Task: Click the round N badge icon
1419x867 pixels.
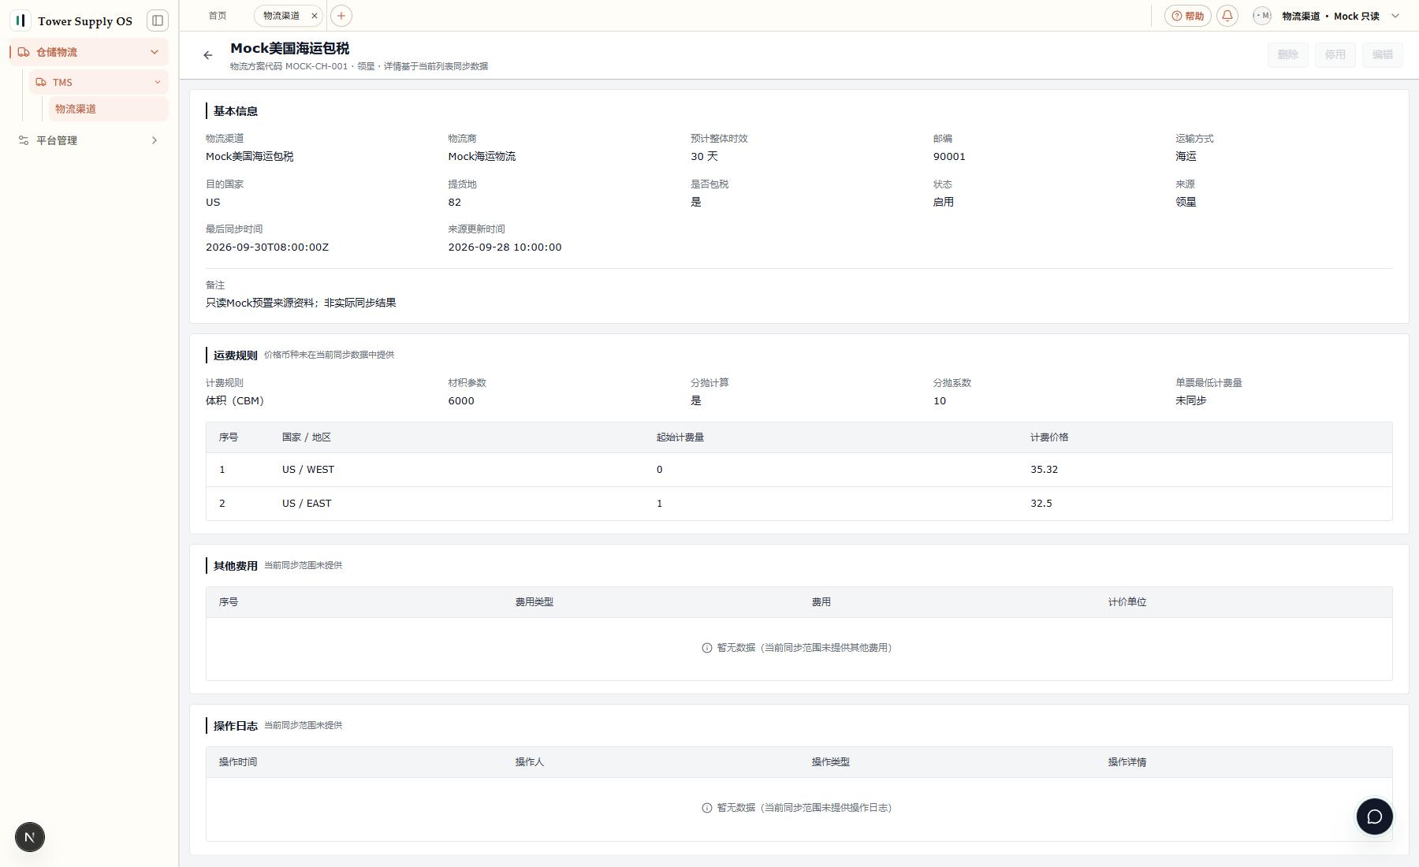Action: 30,837
